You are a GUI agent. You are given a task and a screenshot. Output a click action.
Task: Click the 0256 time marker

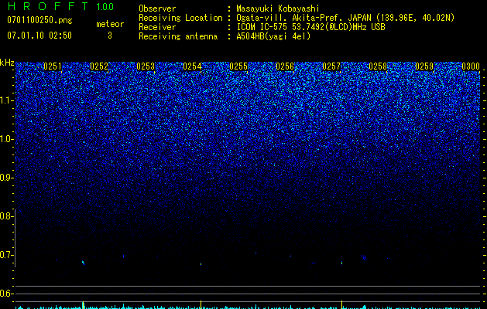click(285, 66)
